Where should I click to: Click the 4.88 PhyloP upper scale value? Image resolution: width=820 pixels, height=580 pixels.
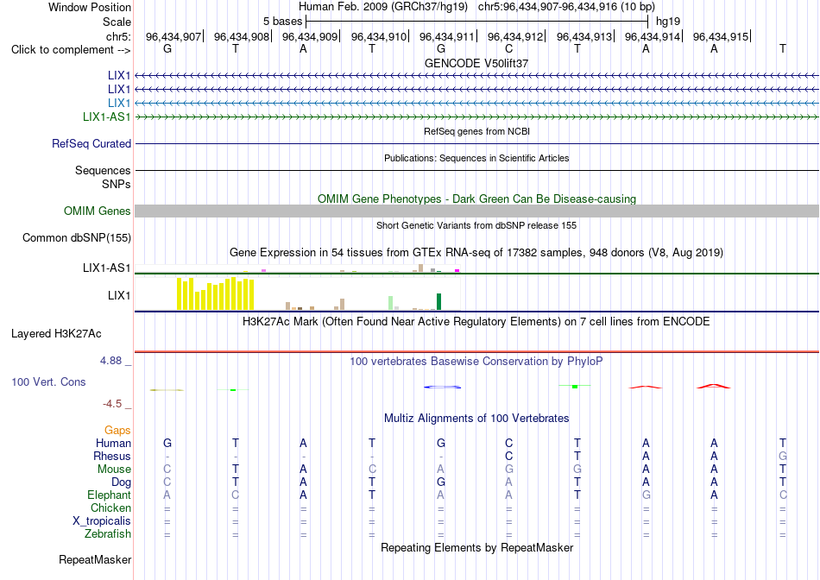tap(110, 361)
